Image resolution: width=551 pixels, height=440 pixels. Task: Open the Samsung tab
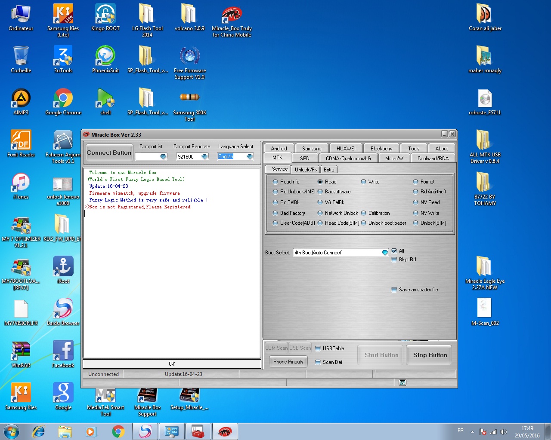312,148
